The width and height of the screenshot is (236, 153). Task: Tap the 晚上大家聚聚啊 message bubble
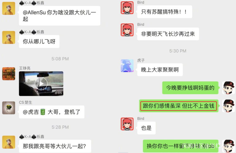pos(160,70)
